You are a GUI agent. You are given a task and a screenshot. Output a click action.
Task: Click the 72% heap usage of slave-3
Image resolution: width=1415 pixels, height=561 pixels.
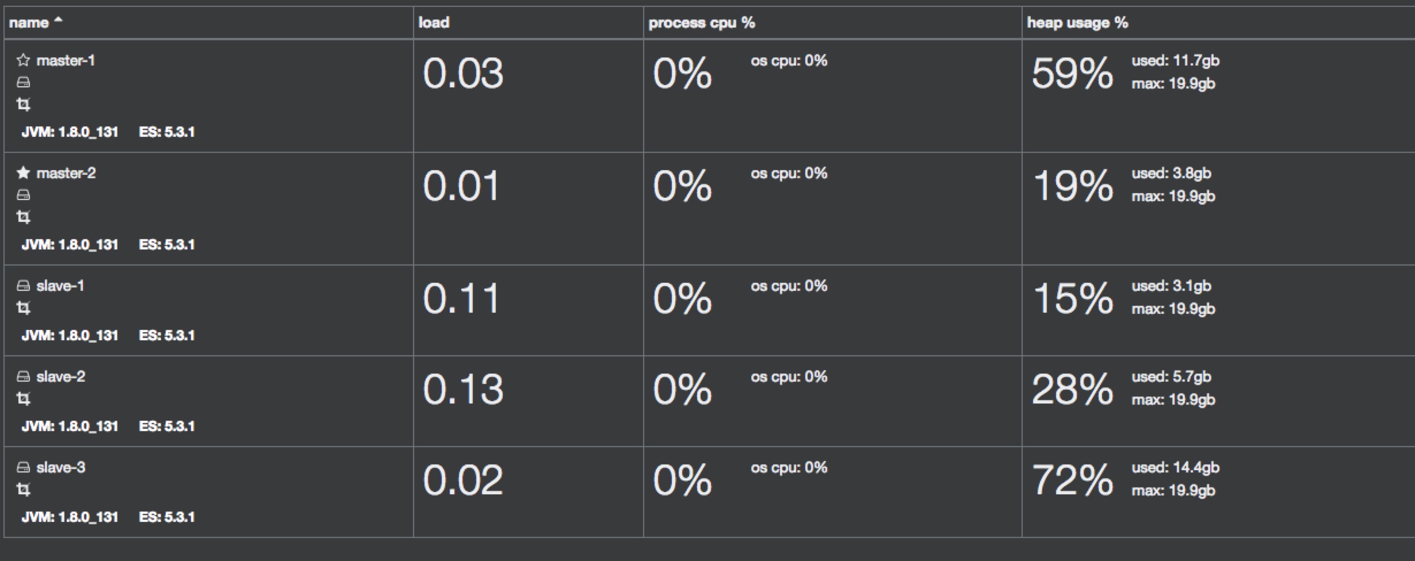click(x=1072, y=481)
